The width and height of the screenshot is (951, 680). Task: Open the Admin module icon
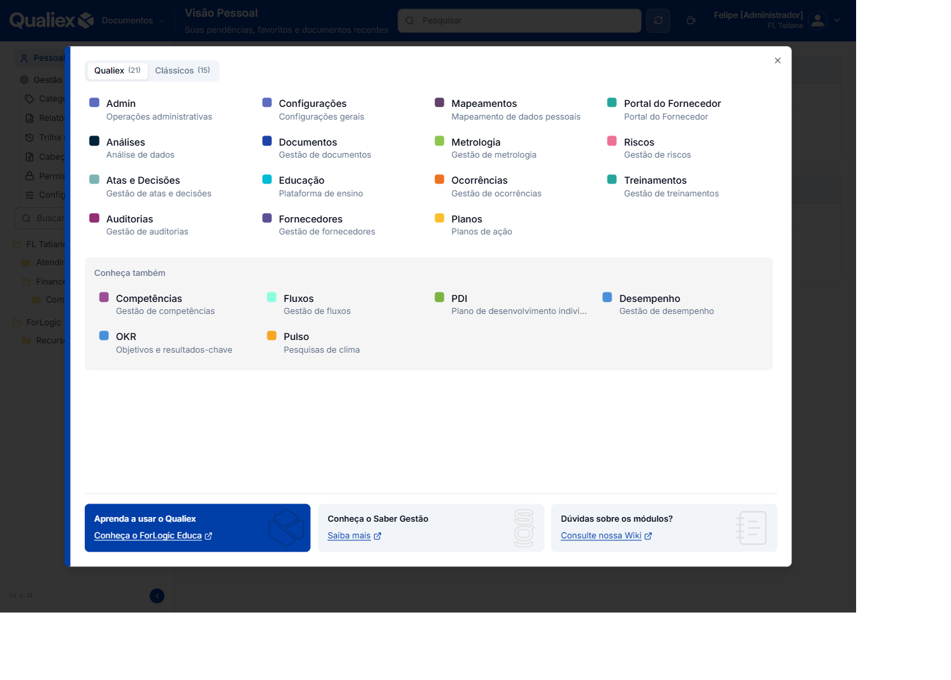(x=94, y=103)
